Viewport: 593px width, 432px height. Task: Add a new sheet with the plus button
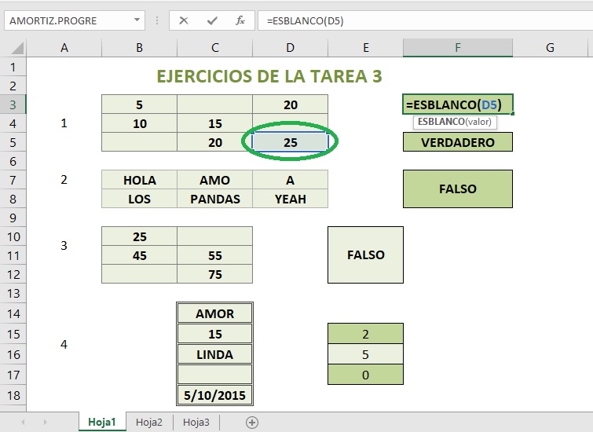point(252,422)
